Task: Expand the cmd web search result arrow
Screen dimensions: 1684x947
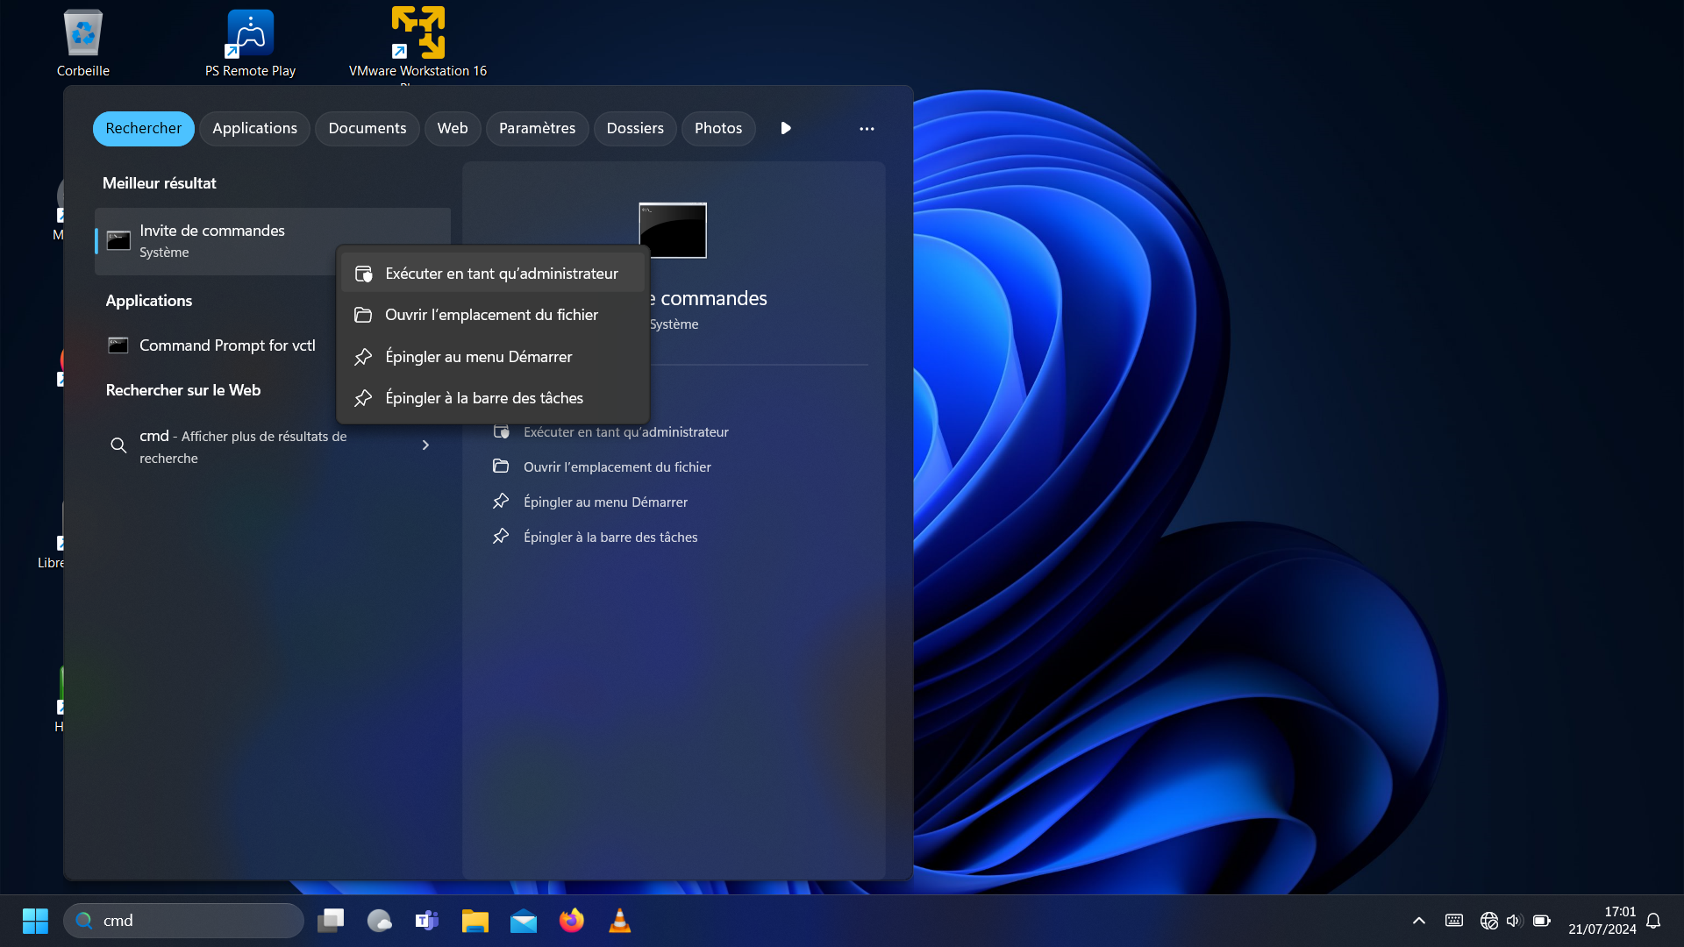Action: click(425, 445)
